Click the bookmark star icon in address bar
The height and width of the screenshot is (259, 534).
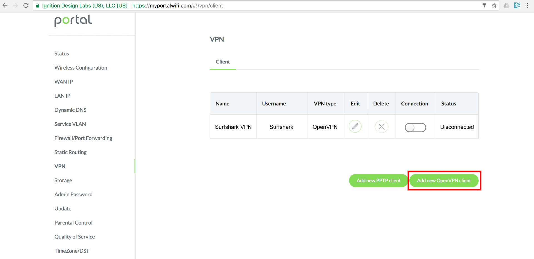(494, 6)
